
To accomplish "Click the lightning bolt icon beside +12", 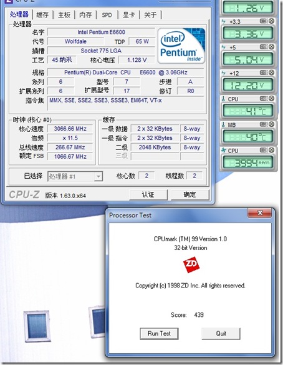I will click(x=224, y=73).
